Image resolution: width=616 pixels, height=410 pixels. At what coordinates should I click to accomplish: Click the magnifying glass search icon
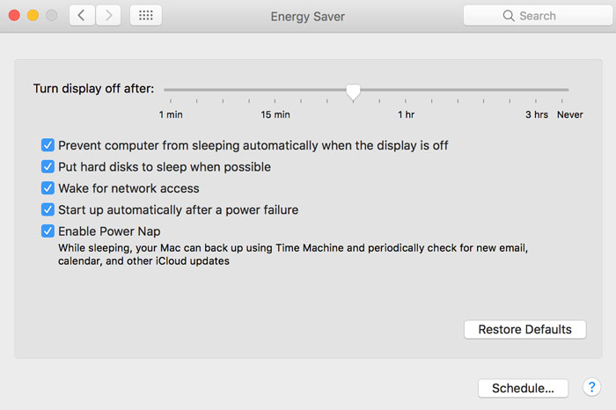509,16
